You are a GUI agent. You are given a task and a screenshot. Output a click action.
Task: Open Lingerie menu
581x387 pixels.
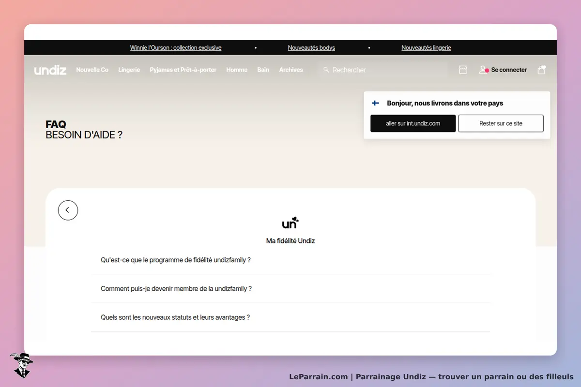(x=129, y=70)
